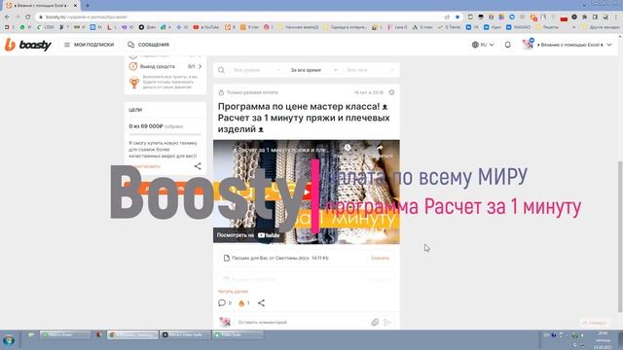
Task: Open the RU language dropdown
Action: [x=483, y=45]
